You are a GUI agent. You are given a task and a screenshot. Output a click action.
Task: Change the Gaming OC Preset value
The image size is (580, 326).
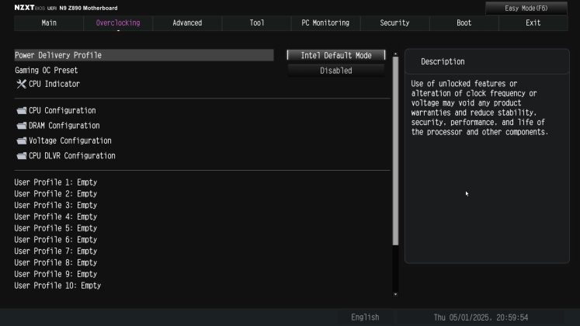[x=335, y=71]
